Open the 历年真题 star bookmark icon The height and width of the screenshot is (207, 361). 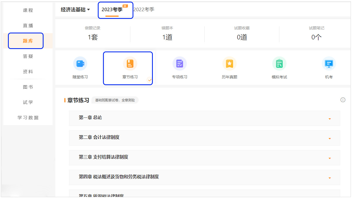pos(229,64)
